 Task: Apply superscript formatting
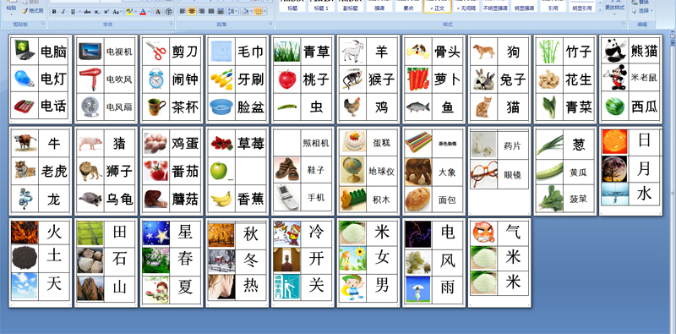tap(106, 12)
